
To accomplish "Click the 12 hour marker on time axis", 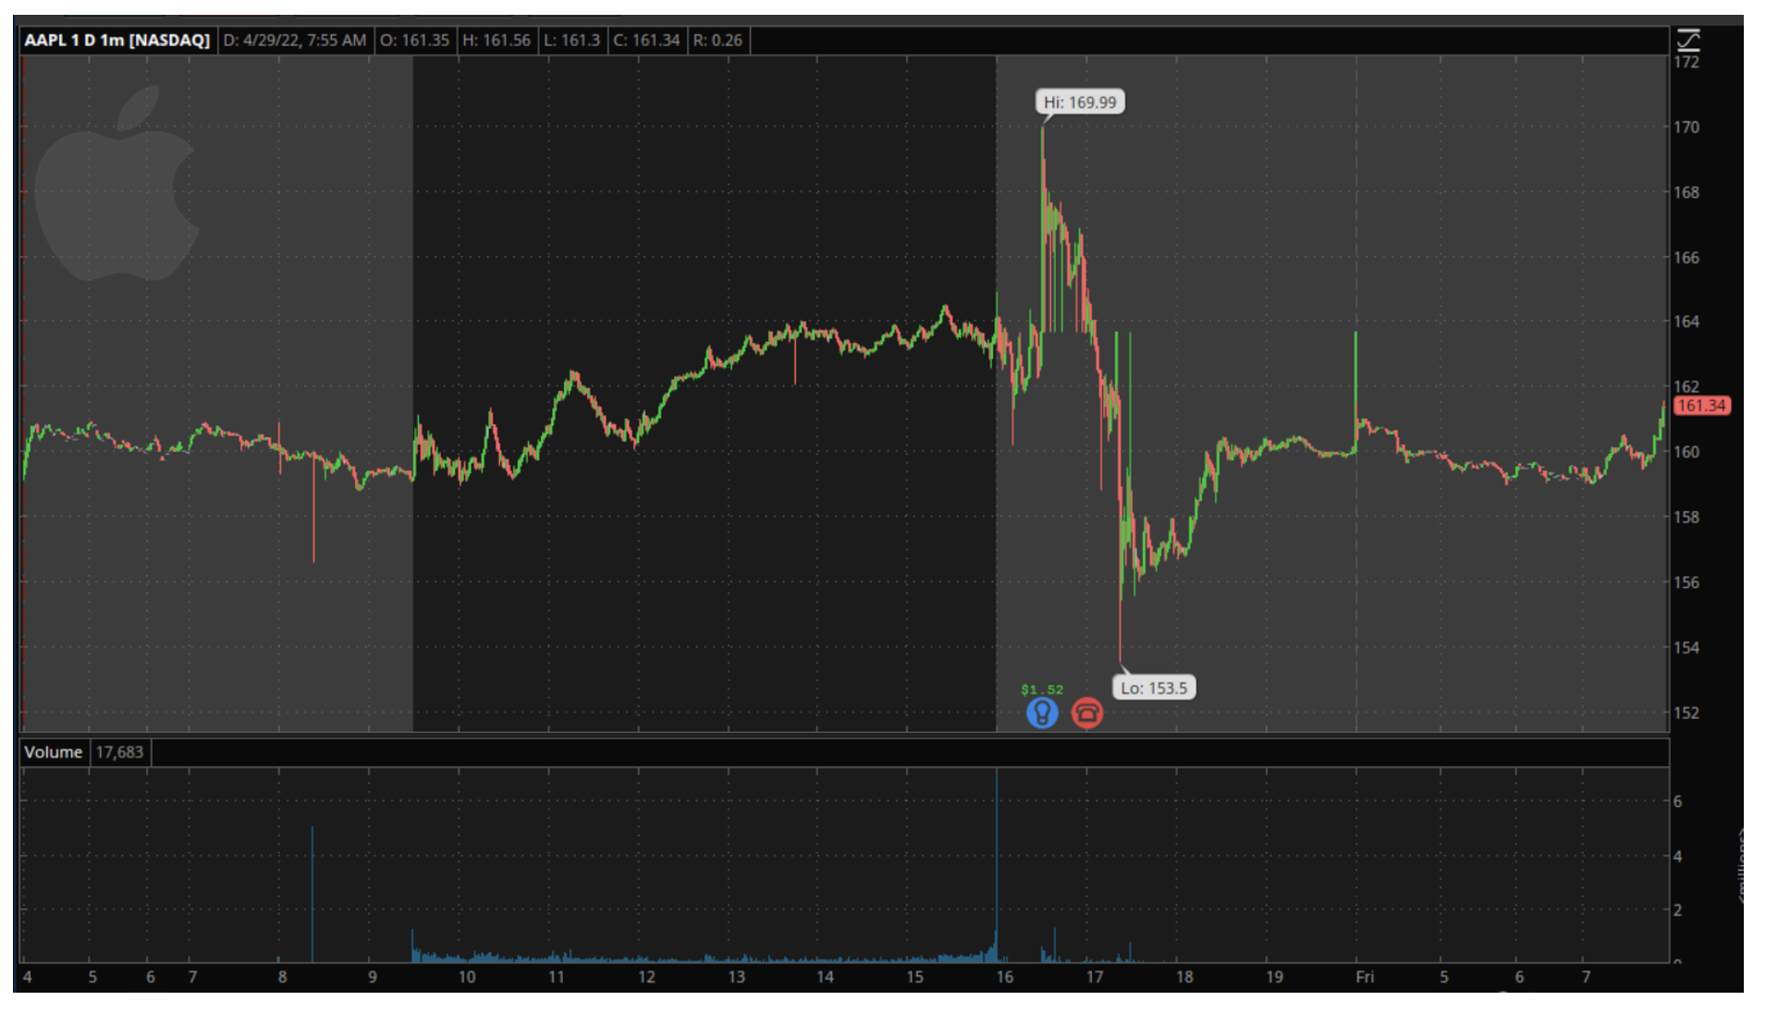I will pyautogui.click(x=646, y=977).
